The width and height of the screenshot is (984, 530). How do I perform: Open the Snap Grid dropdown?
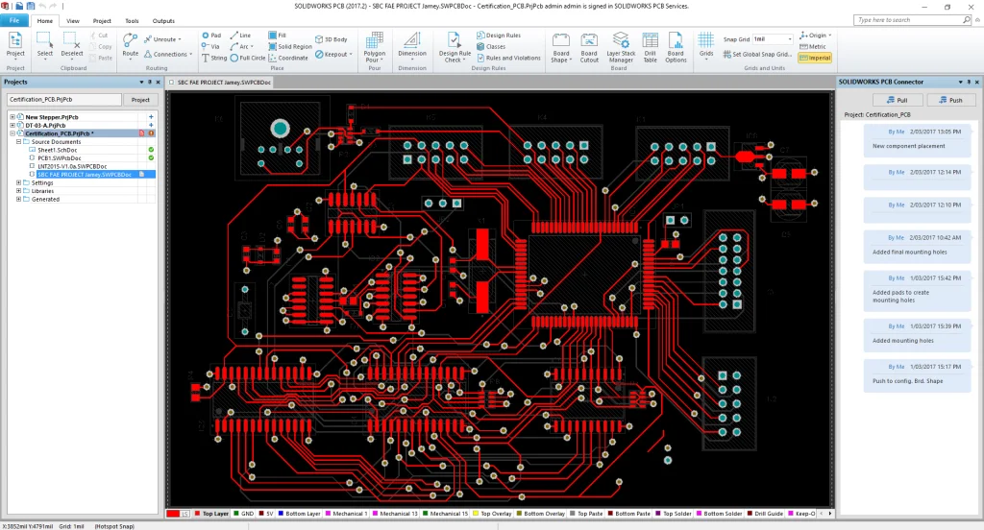click(x=790, y=39)
